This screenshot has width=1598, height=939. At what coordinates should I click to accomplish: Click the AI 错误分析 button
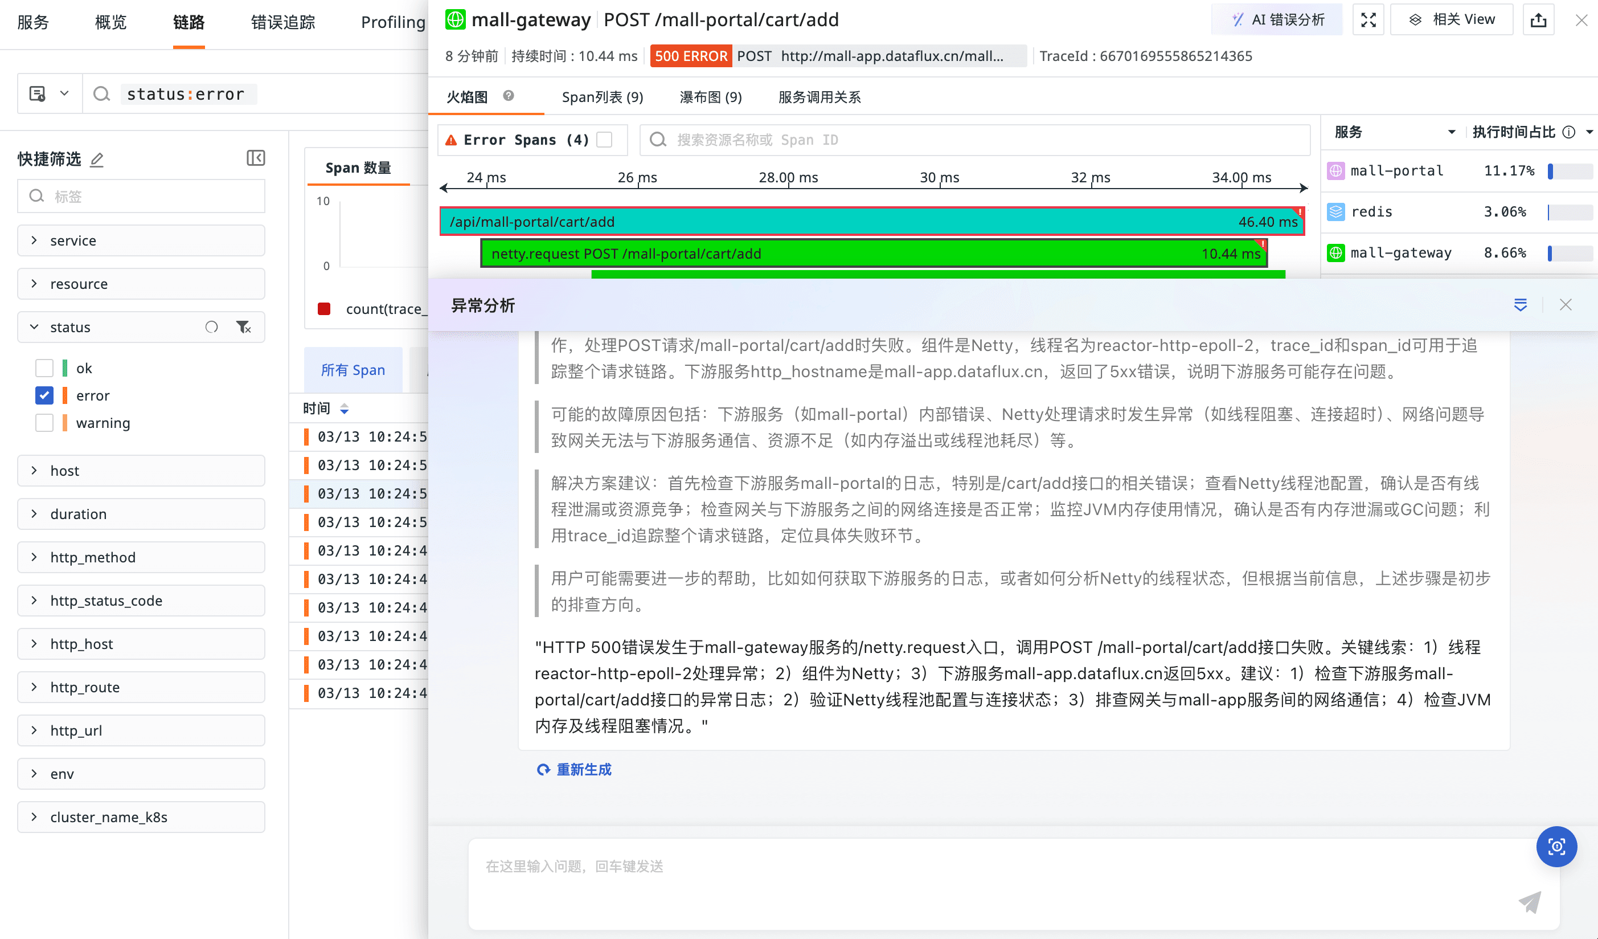(1277, 21)
